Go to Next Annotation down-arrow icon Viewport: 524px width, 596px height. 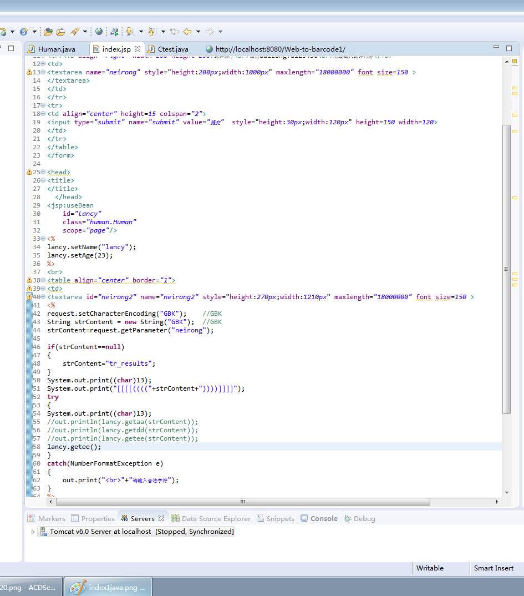pos(130,32)
